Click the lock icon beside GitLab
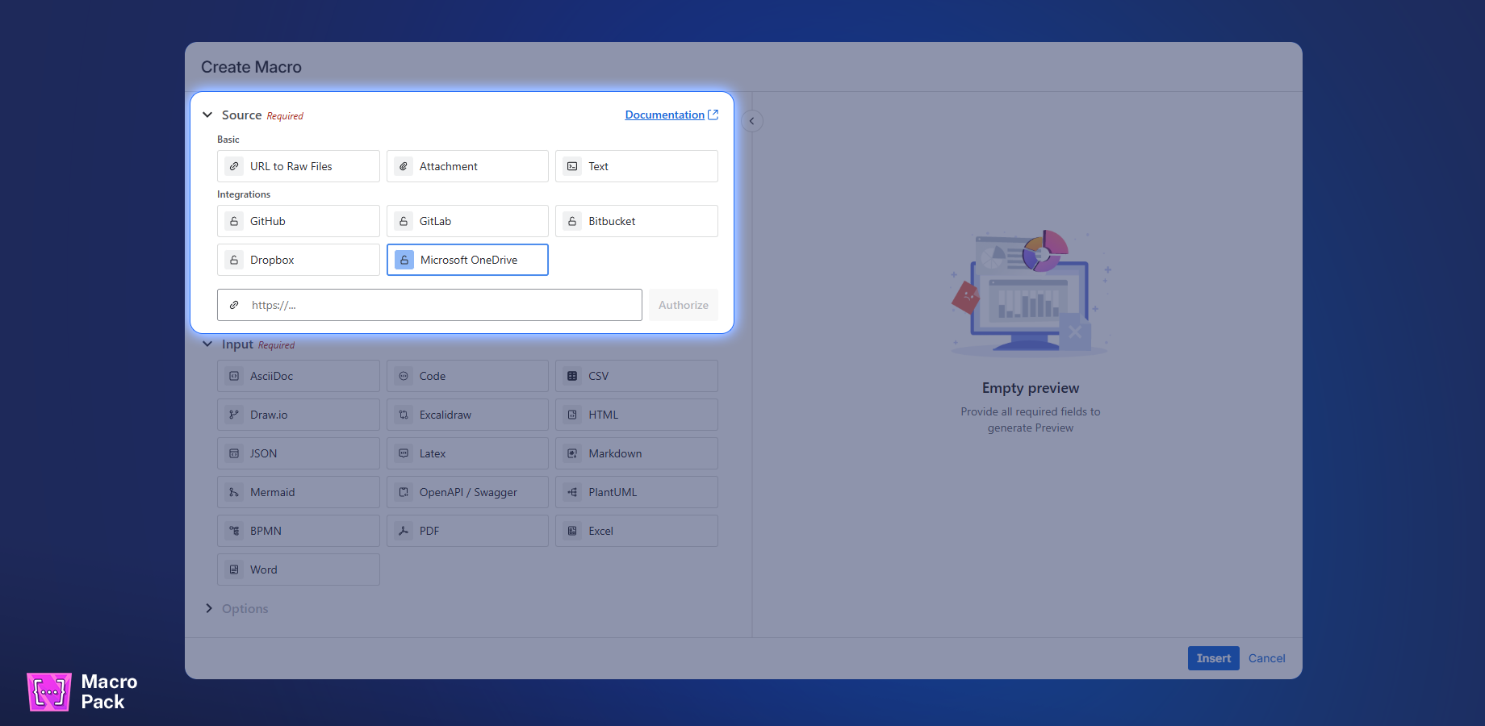1485x726 pixels. (404, 221)
